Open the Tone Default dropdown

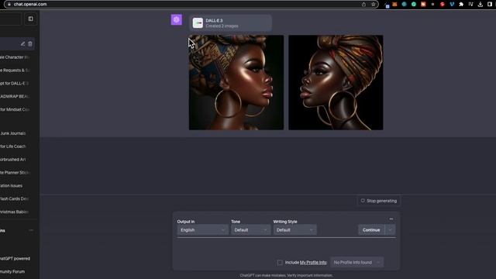pos(250,230)
